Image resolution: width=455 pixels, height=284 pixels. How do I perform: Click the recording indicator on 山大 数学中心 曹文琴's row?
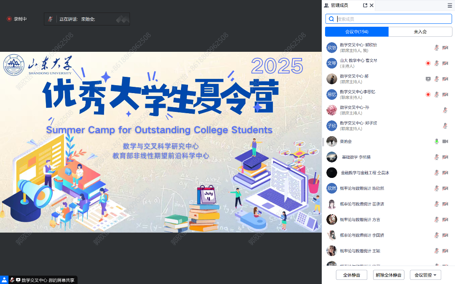click(x=428, y=63)
